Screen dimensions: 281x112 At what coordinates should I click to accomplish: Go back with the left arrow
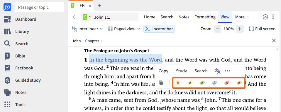(74, 17)
